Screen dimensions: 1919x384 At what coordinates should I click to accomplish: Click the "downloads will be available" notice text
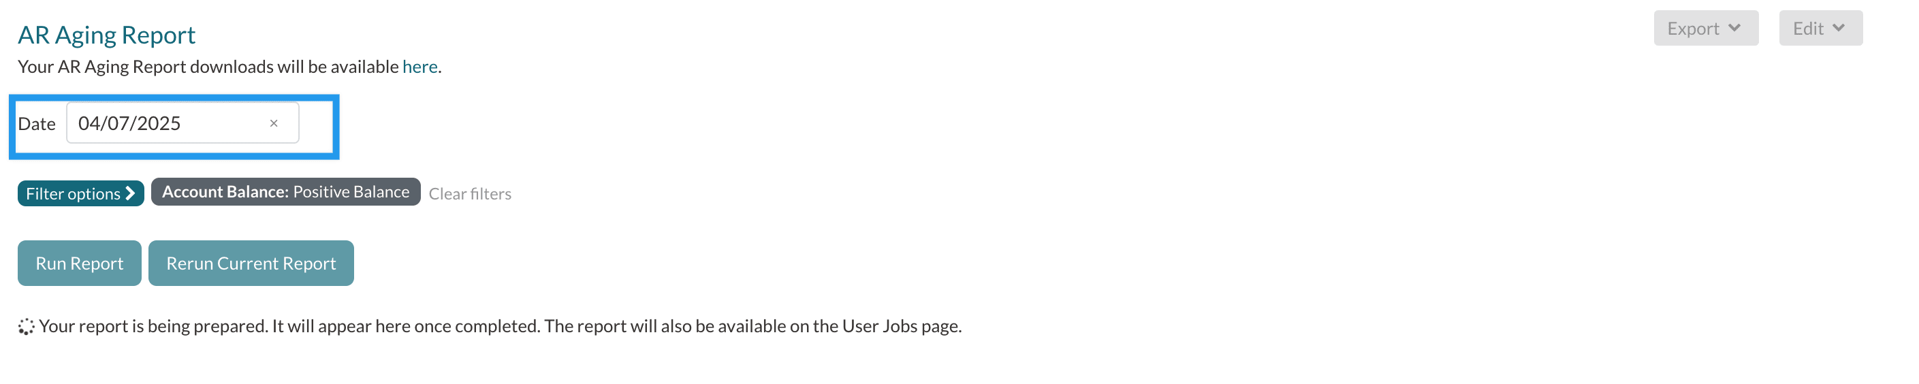208,67
